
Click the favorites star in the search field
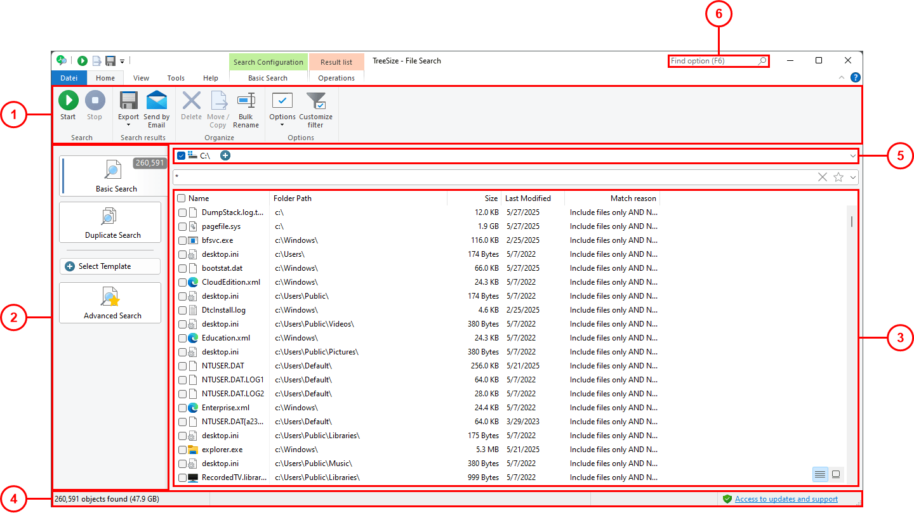coord(838,177)
